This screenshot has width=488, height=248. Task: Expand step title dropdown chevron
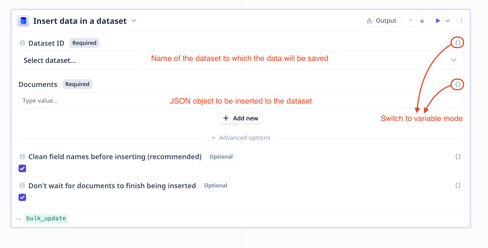coord(134,21)
